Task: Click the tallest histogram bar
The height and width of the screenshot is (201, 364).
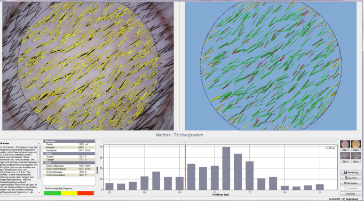Action: [226, 168]
